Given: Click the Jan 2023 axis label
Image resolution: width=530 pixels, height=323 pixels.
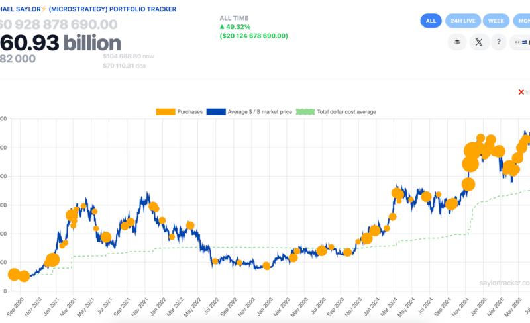Looking at the screenshot, I should (264, 306).
